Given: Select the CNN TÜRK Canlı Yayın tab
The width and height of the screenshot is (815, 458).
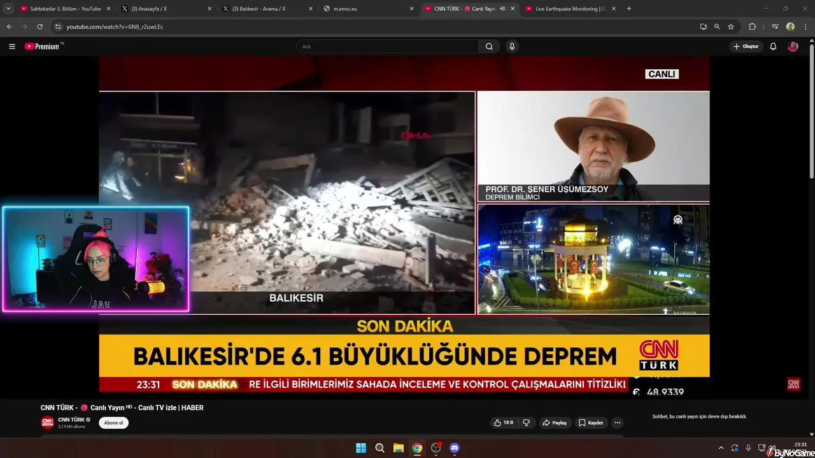Looking at the screenshot, I should tap(469, 9).
